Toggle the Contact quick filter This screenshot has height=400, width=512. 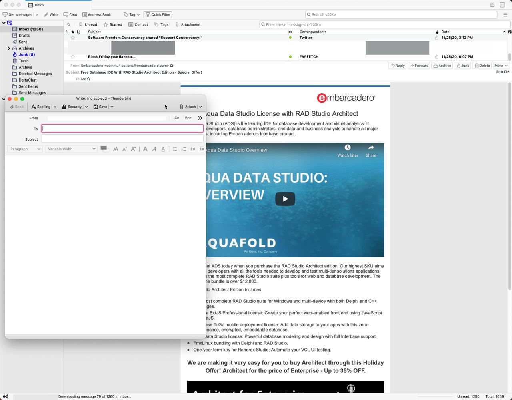(x=138, y=24)
